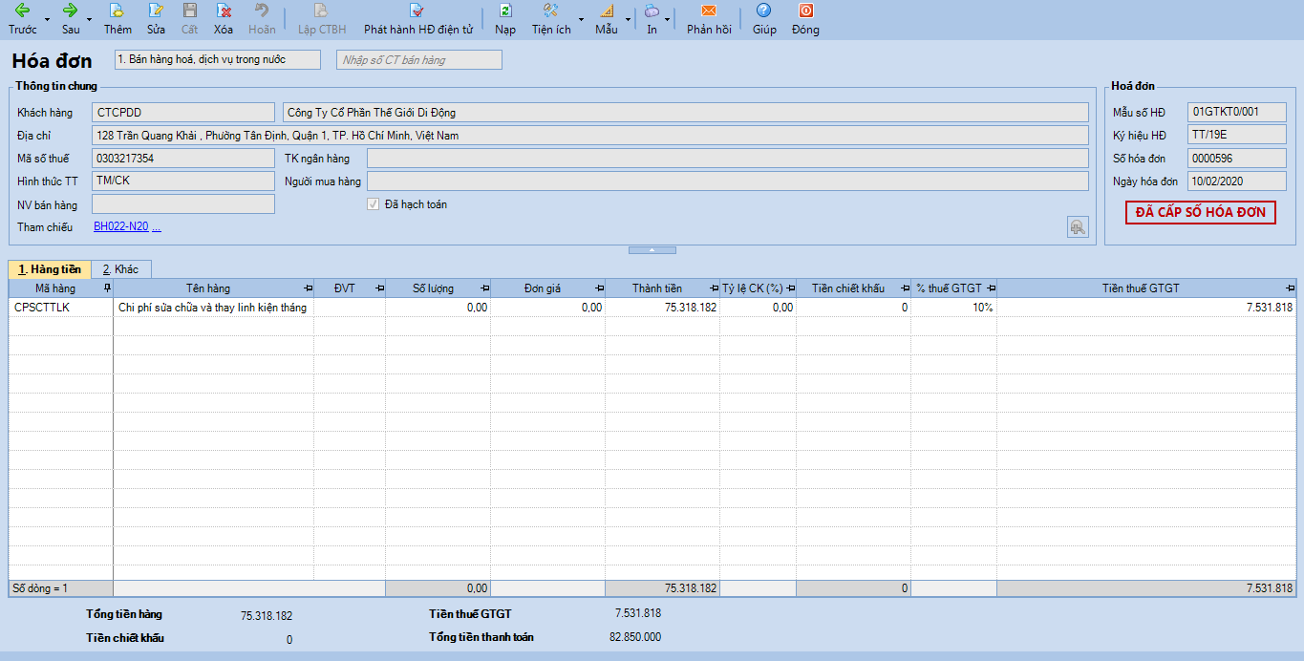The height and width of the screenshot is (661, 1304).
Task: Add a new invoice with Thêm
Action: point(118,18)
